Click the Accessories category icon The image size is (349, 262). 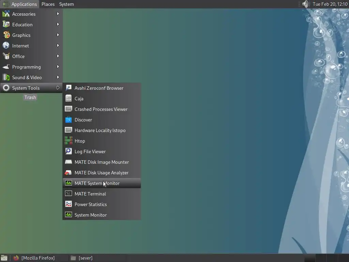point(6,14)
